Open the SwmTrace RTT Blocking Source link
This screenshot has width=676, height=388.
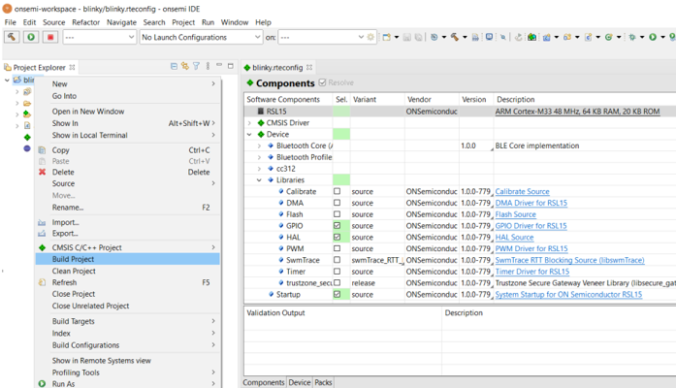click(569, 260)
